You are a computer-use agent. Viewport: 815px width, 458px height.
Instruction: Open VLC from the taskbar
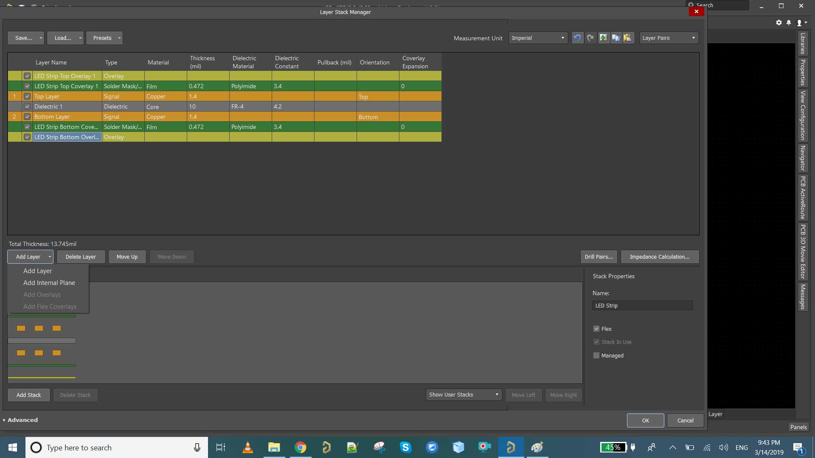click(x=247, y=447)
